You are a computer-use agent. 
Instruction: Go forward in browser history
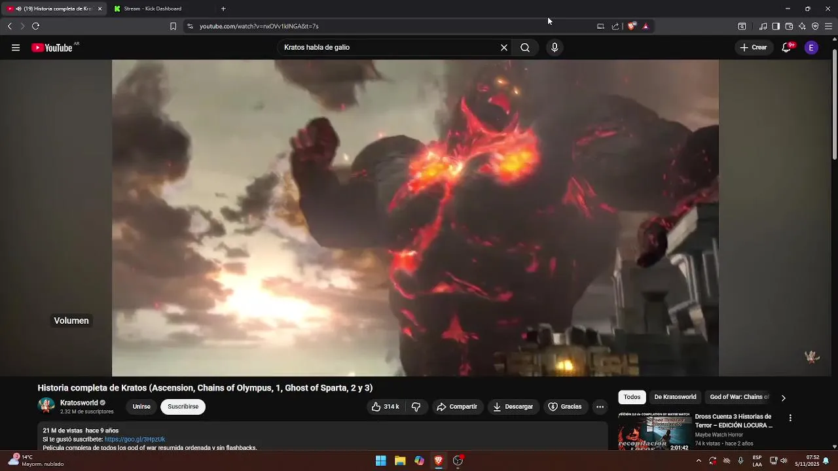coord(22,26)
